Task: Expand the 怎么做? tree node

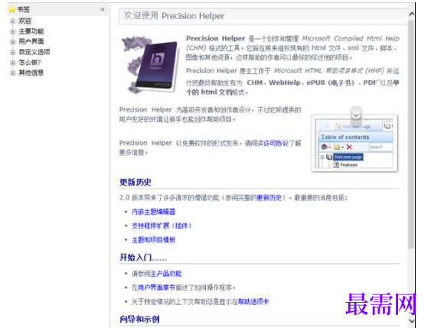Action: coord(12,63)
